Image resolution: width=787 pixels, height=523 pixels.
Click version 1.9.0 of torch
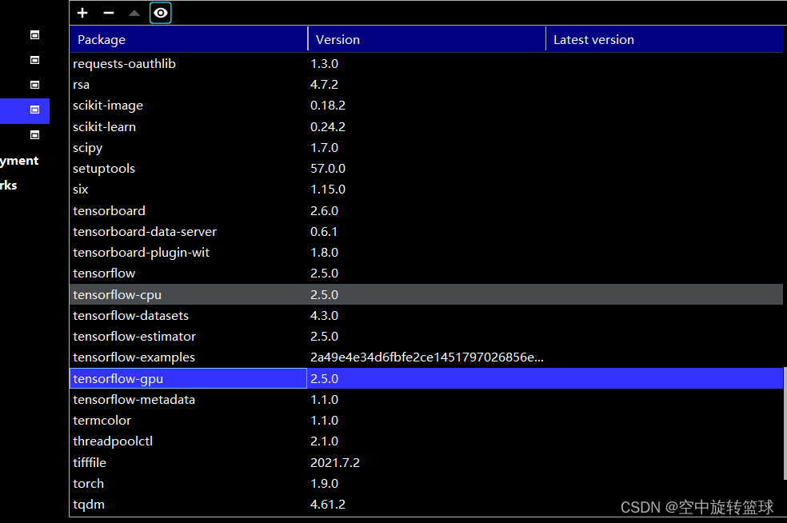(x=324, y=484)
